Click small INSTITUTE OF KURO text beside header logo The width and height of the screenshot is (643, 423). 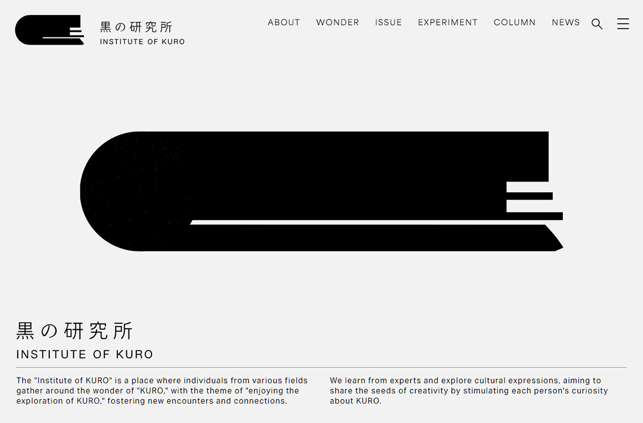click(142, 42)
